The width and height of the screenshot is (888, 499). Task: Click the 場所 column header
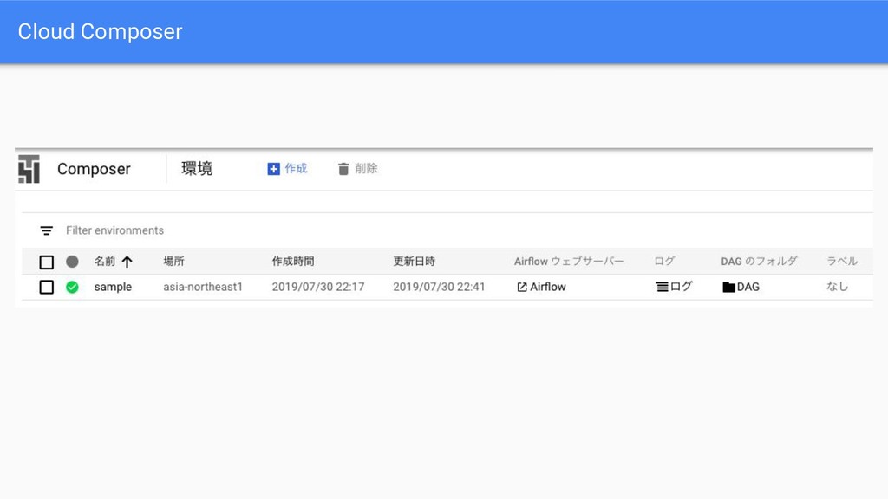click(173, 262)
